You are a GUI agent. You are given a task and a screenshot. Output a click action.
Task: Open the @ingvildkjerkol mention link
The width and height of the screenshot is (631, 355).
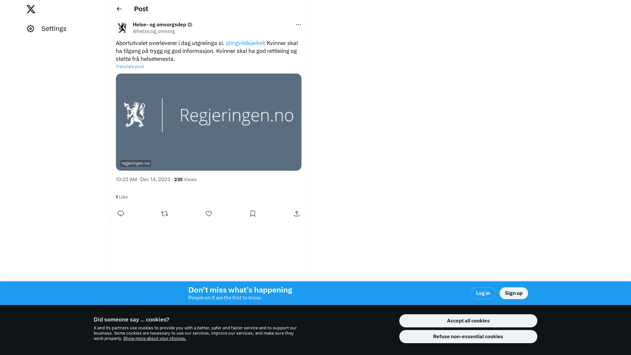(245, 43)
